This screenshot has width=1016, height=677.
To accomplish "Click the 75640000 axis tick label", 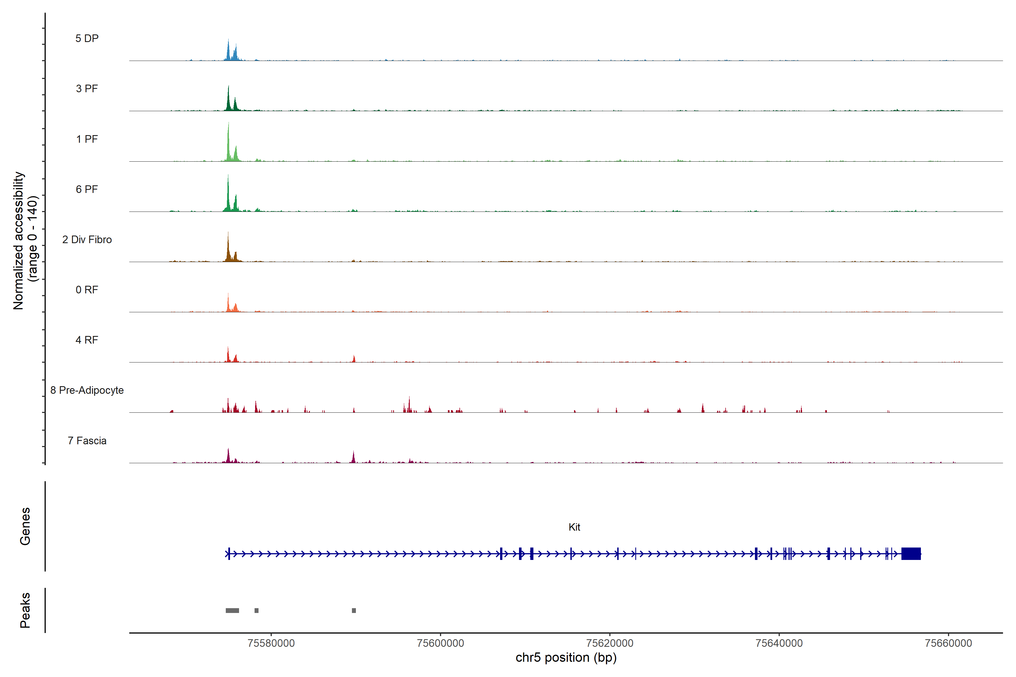I will click(x=779, y=643).
